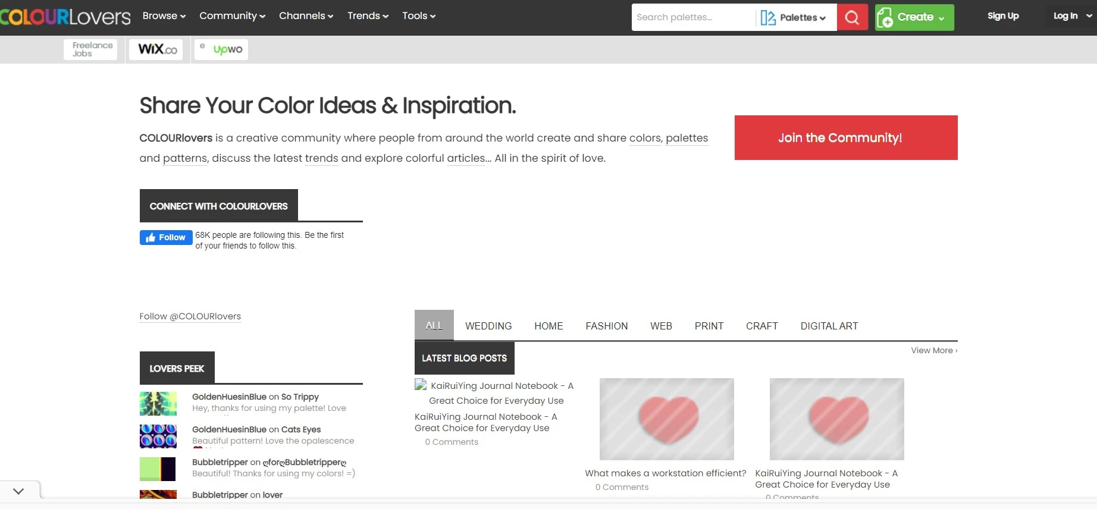Expand the green Create dropdown
Viewport: 1097px width, 509px height.
[914, 17]
